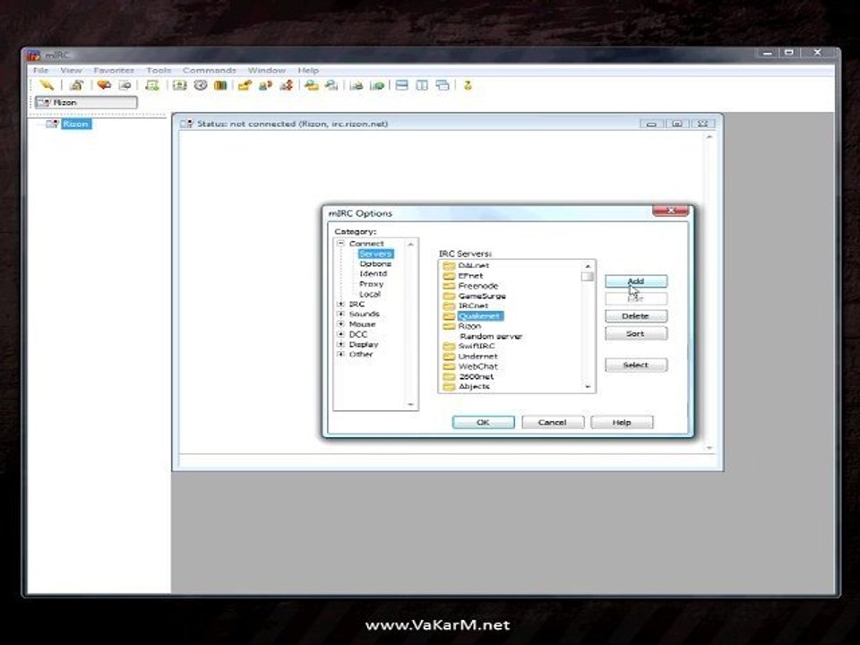Select the Proxy category item
Screen dimensions: 860x645
(x=371, y=284)
